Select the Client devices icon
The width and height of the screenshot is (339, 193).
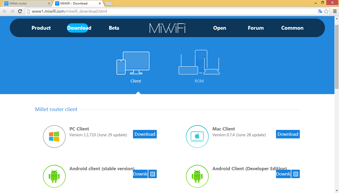133,63
